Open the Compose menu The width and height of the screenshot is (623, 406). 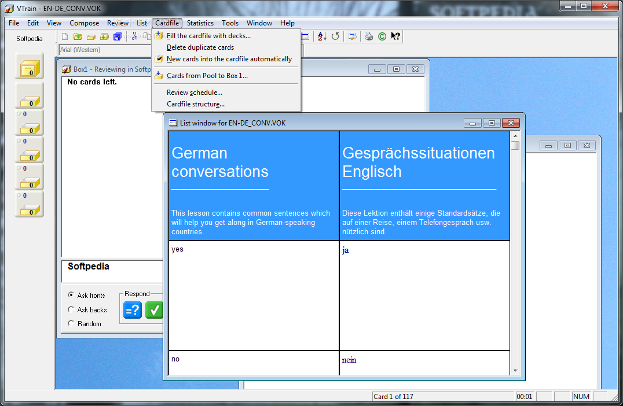click(x=84, y=23)
